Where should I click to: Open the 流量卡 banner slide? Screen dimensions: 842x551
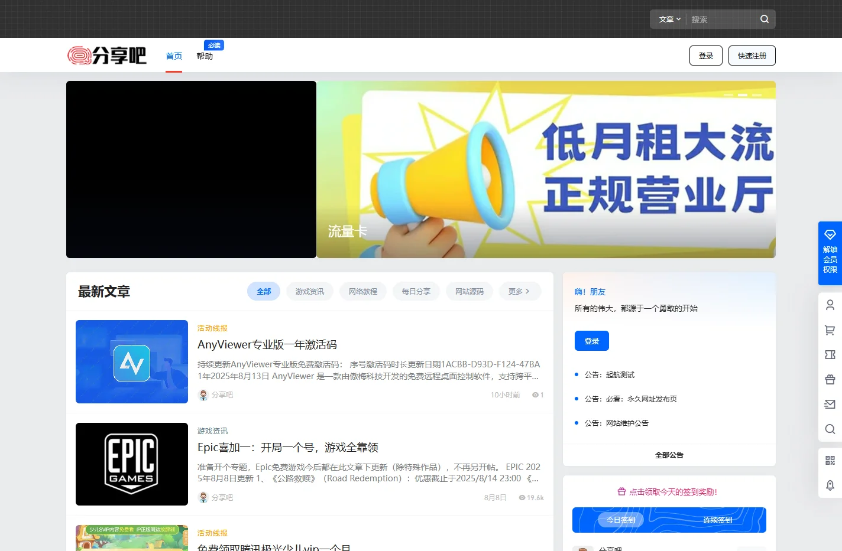pyautogui.click(x=546, y=169)
